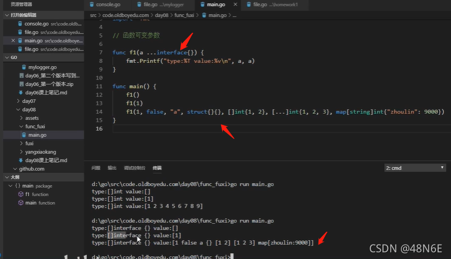Open day06课上笔记.md file
This screenshot has width=451, height=259.
pyautogui.click(x=46, y=92)
